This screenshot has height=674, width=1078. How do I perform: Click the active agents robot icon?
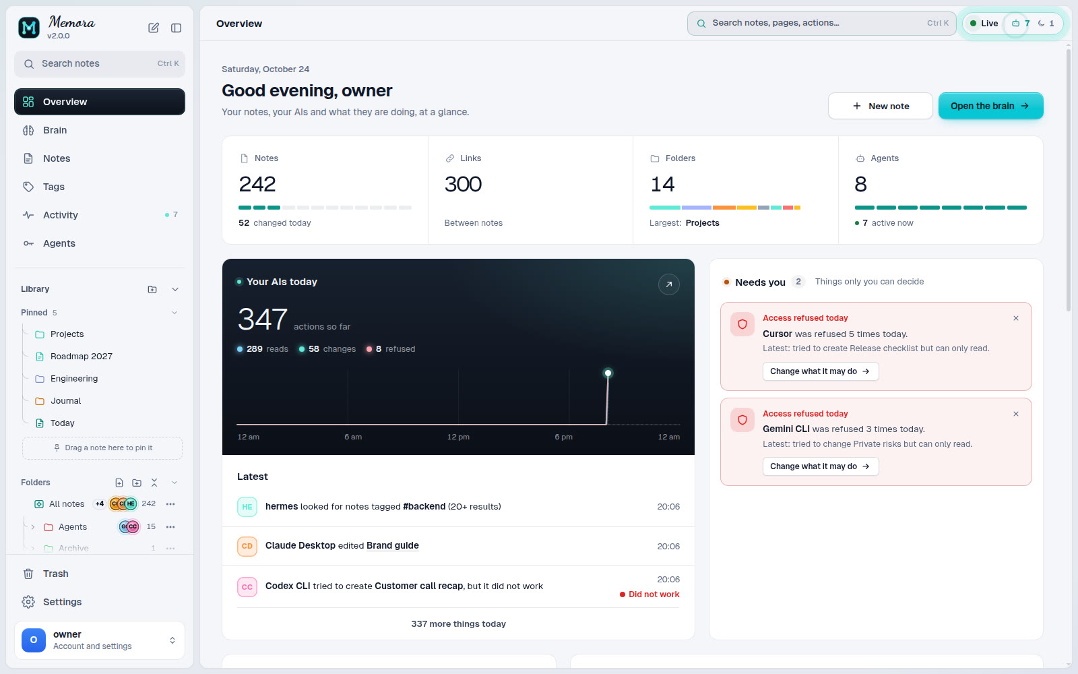pyautogui.click(x=1016, y=24)
